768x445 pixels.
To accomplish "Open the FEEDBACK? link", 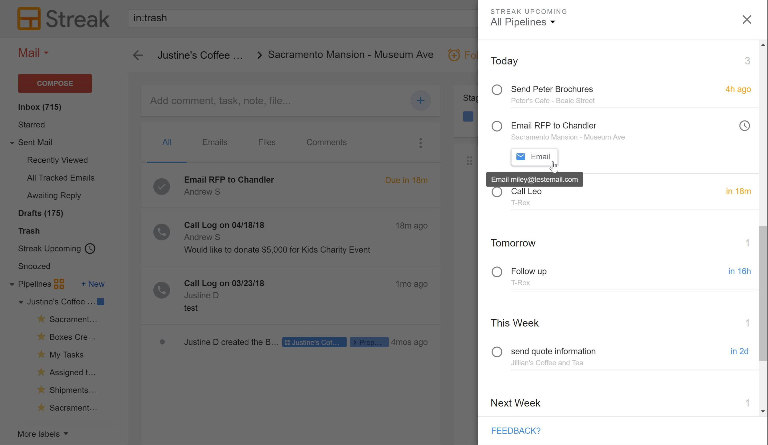I will coord(516,431).
